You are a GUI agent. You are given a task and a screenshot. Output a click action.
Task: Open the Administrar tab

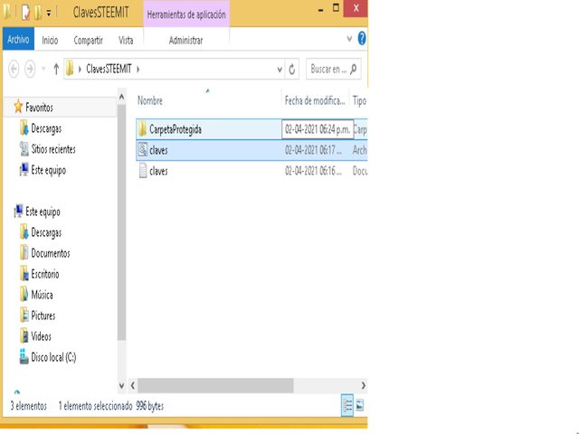[185, 40]
